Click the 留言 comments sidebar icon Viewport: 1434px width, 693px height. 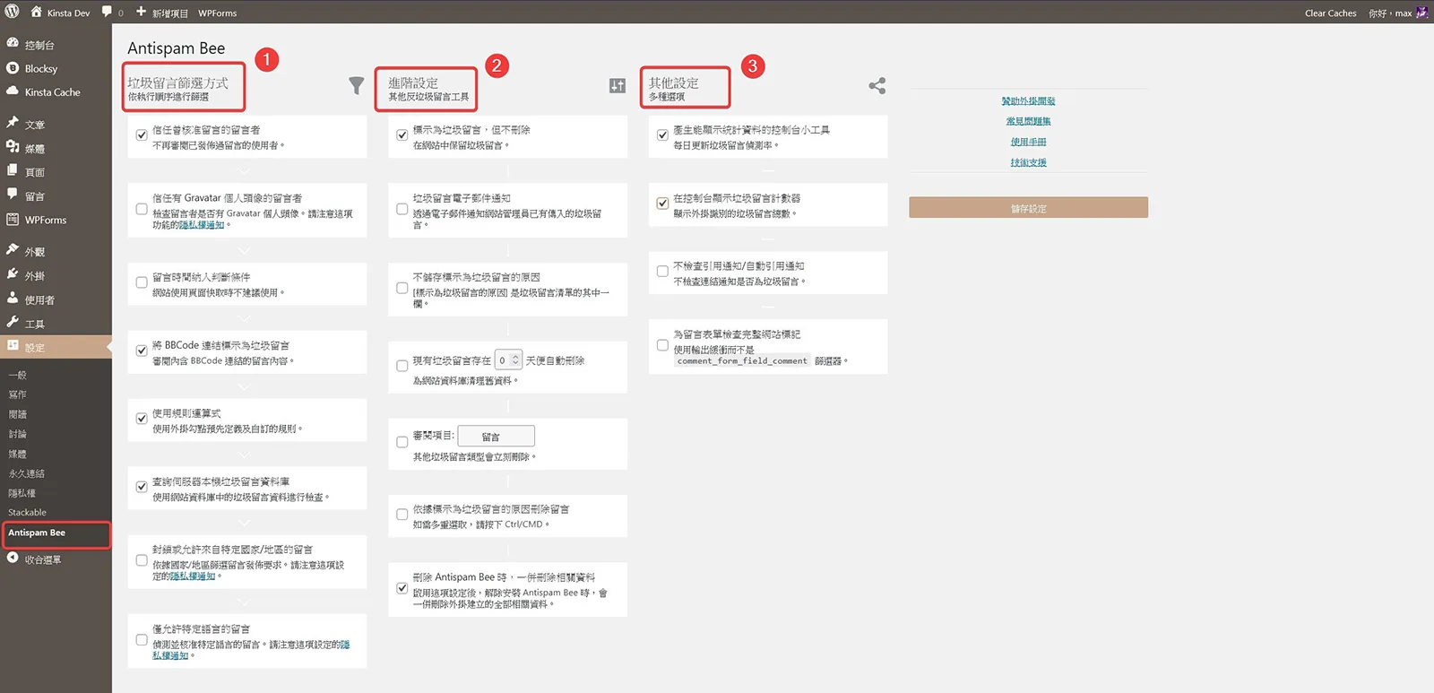coord(13,195)
